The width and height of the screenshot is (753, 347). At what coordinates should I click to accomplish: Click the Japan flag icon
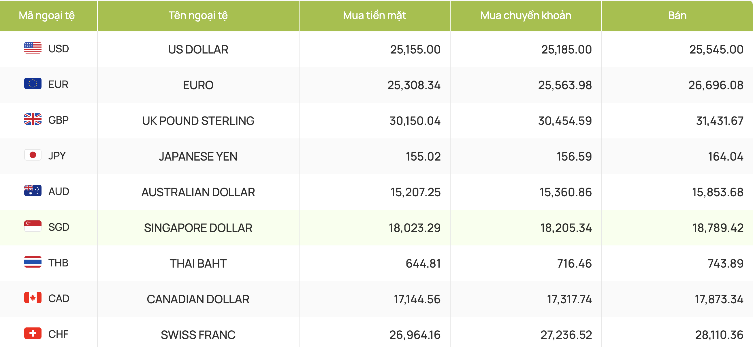33,155
